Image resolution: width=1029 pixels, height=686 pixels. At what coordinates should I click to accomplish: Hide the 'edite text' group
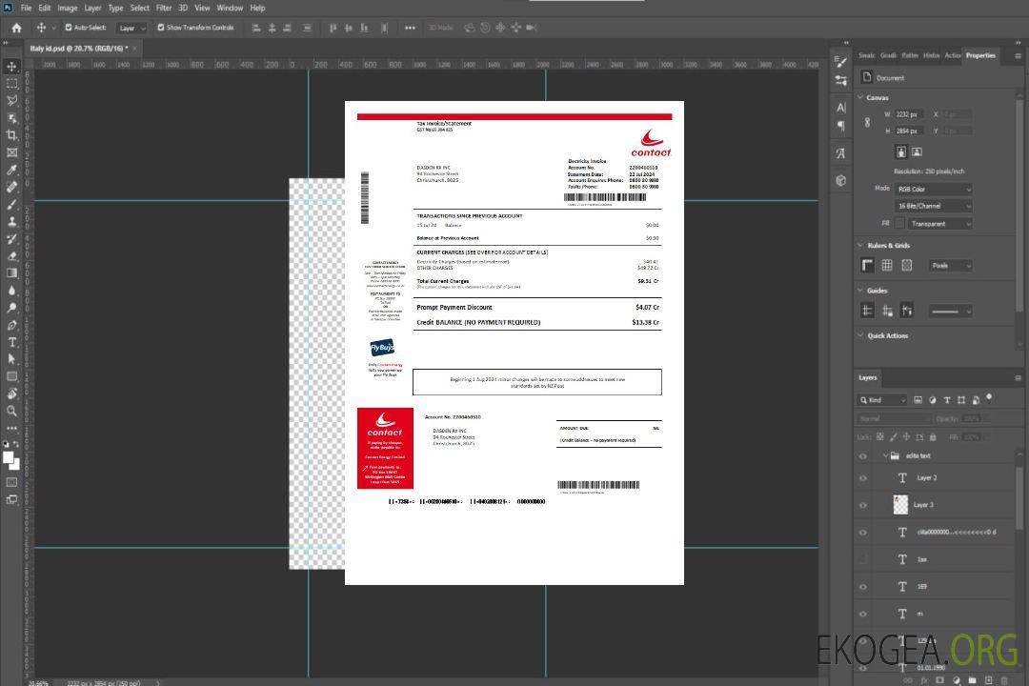863,455
